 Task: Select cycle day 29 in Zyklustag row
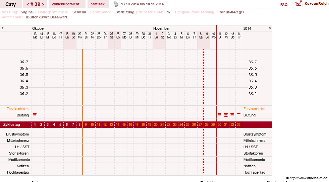[213, 124]
